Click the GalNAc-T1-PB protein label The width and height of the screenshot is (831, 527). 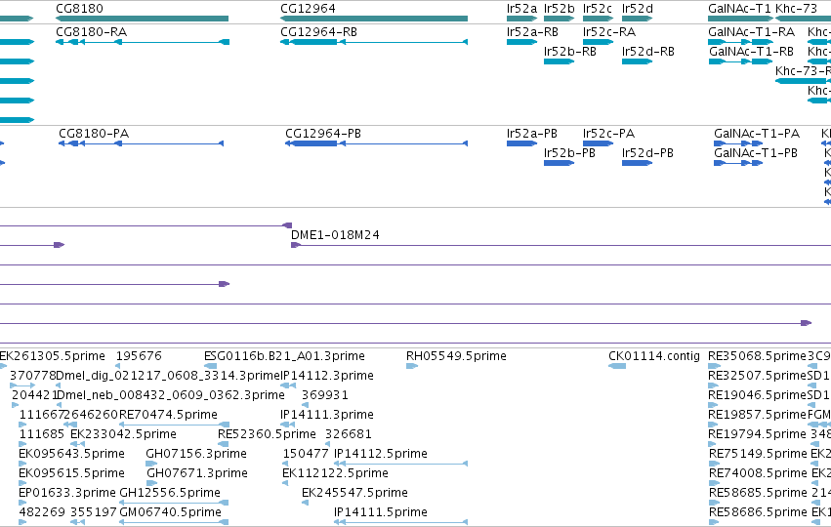click(755, 153)
